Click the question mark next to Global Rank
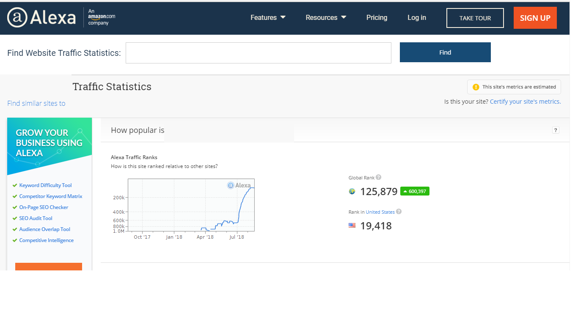Viewport: 578px width, 325px height. coord(378,177)
